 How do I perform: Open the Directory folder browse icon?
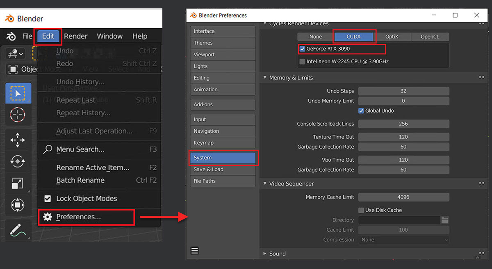click(x=445, y=220)
